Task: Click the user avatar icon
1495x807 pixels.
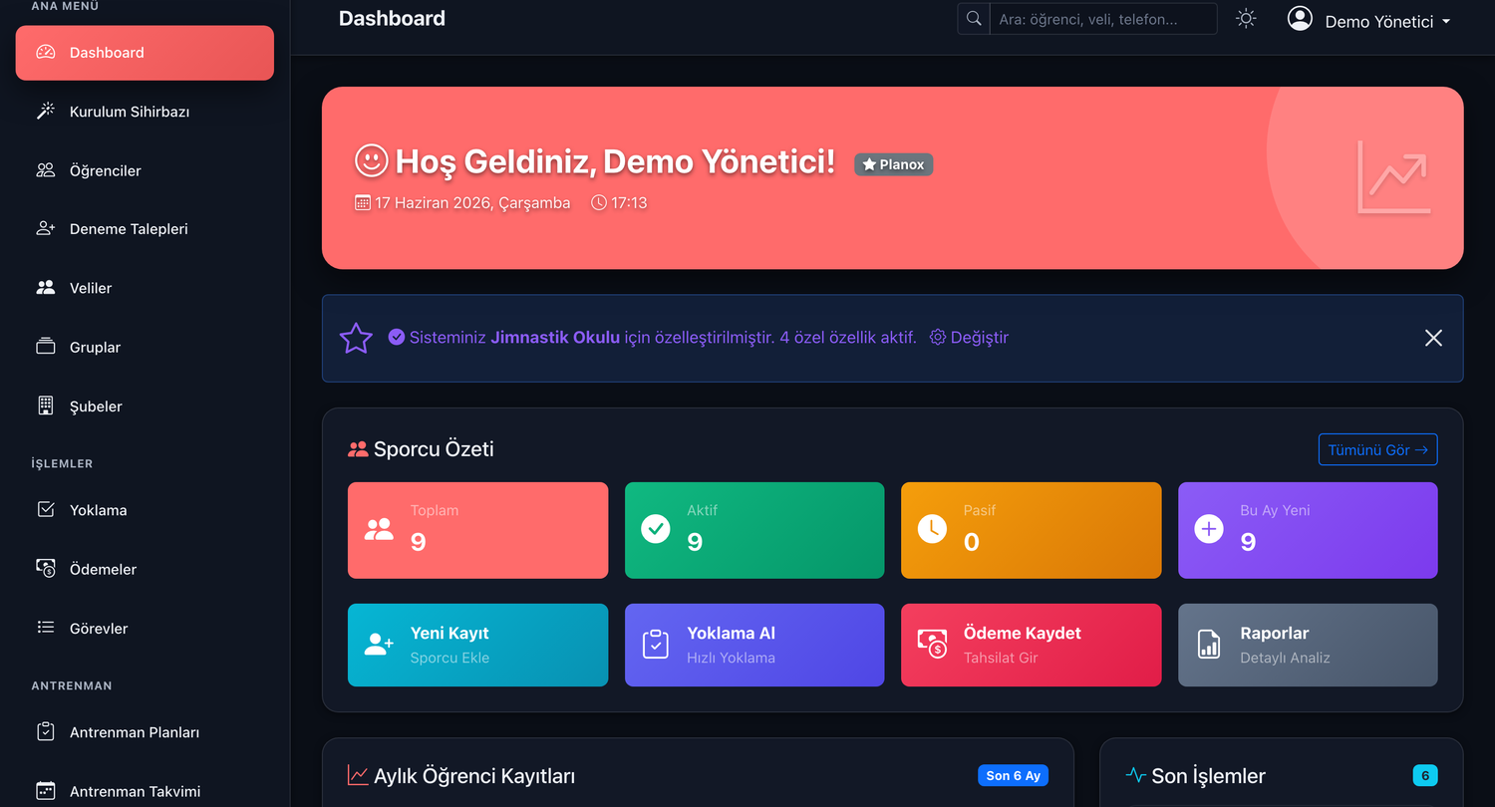Action: (1300, 19)
